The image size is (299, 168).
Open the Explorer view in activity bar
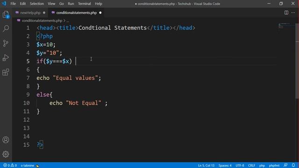click(x=6, y=14)
